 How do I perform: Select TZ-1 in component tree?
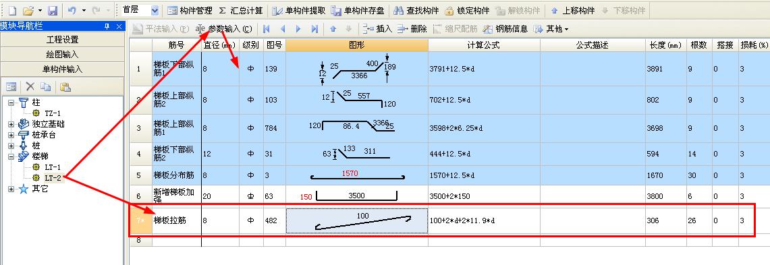coord(53,113)
